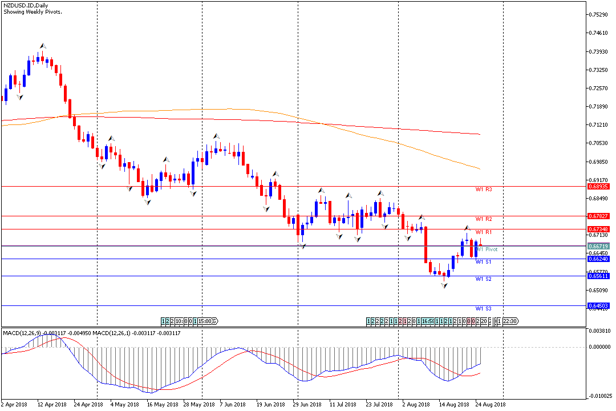Screen dimensions: 616x411
Task: Click the W1 Pivot label
Action: point(487,249)
